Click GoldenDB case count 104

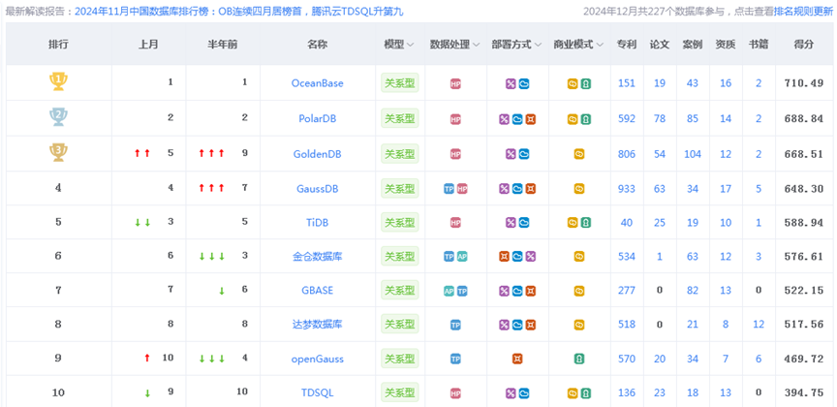(693, 154)
